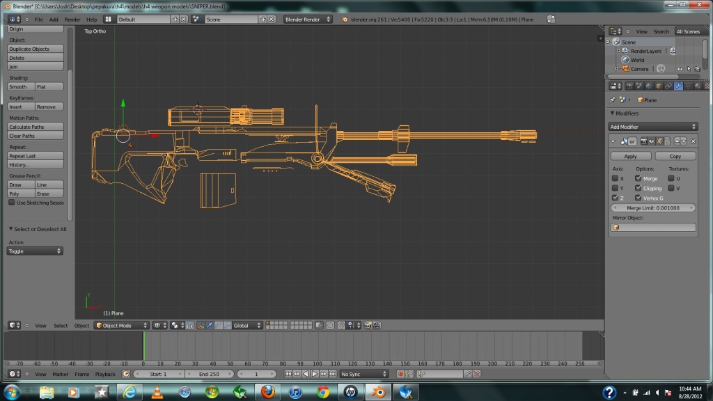
Task: Move the modifier down in stack
Action: [684, 141]
